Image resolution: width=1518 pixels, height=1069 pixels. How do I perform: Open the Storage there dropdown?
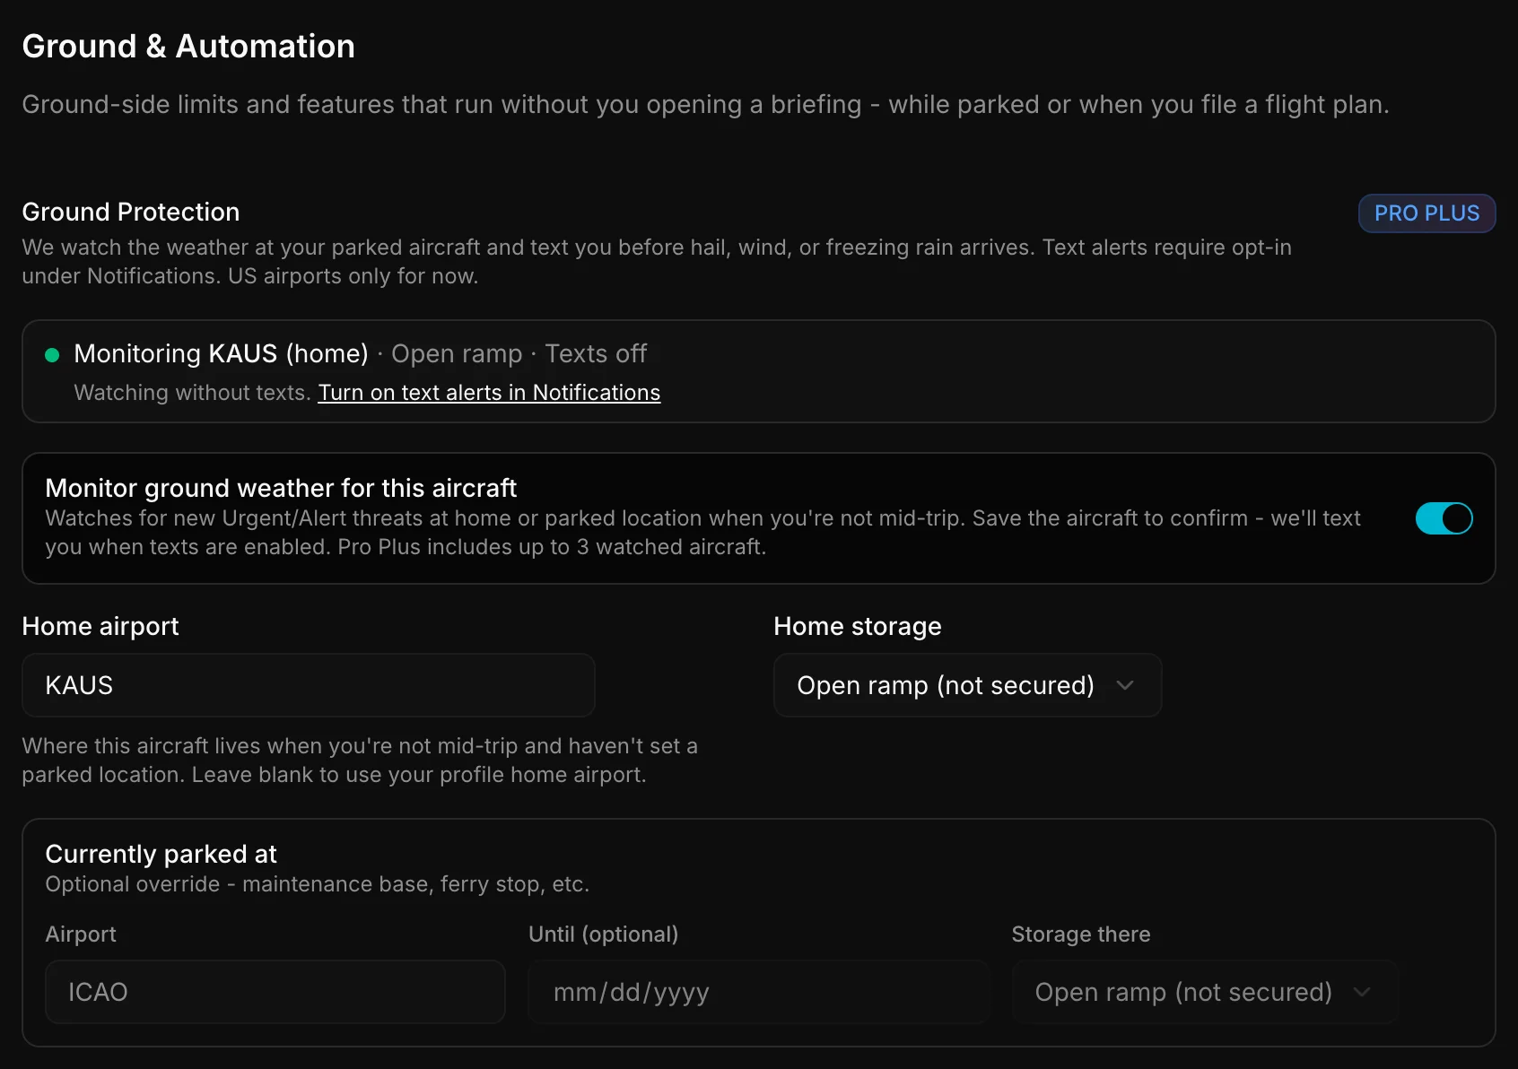pyautogui.click(x=1205, y=992)
